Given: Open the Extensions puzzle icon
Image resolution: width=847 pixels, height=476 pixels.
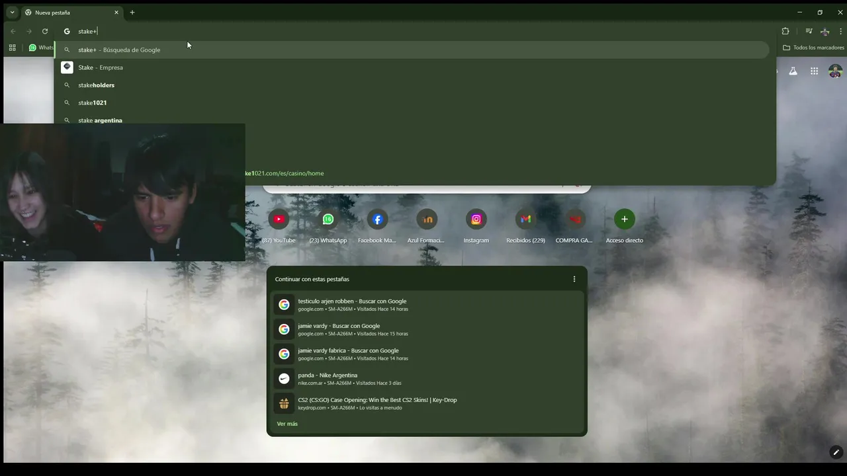Looking at the screenshot, I should coord(785,31).
